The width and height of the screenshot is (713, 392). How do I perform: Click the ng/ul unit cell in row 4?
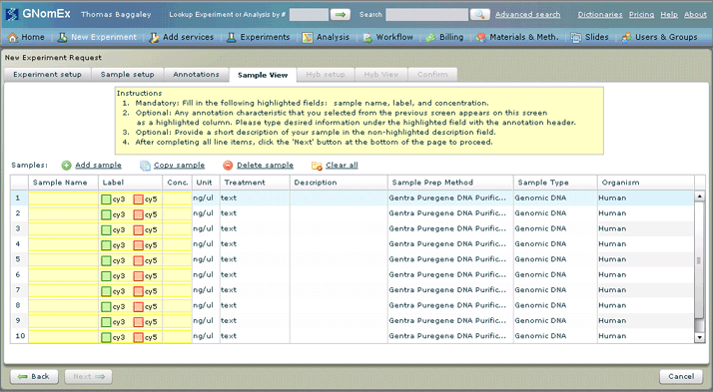point(206,244)
